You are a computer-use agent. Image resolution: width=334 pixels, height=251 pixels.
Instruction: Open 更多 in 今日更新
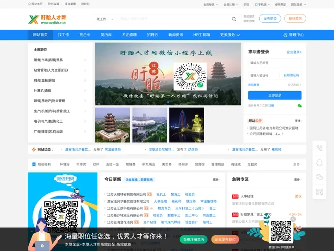(x=217, y=180)
